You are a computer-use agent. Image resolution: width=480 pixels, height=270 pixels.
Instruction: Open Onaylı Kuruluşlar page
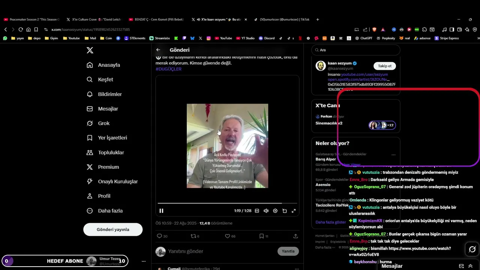[x=112, y=181]
